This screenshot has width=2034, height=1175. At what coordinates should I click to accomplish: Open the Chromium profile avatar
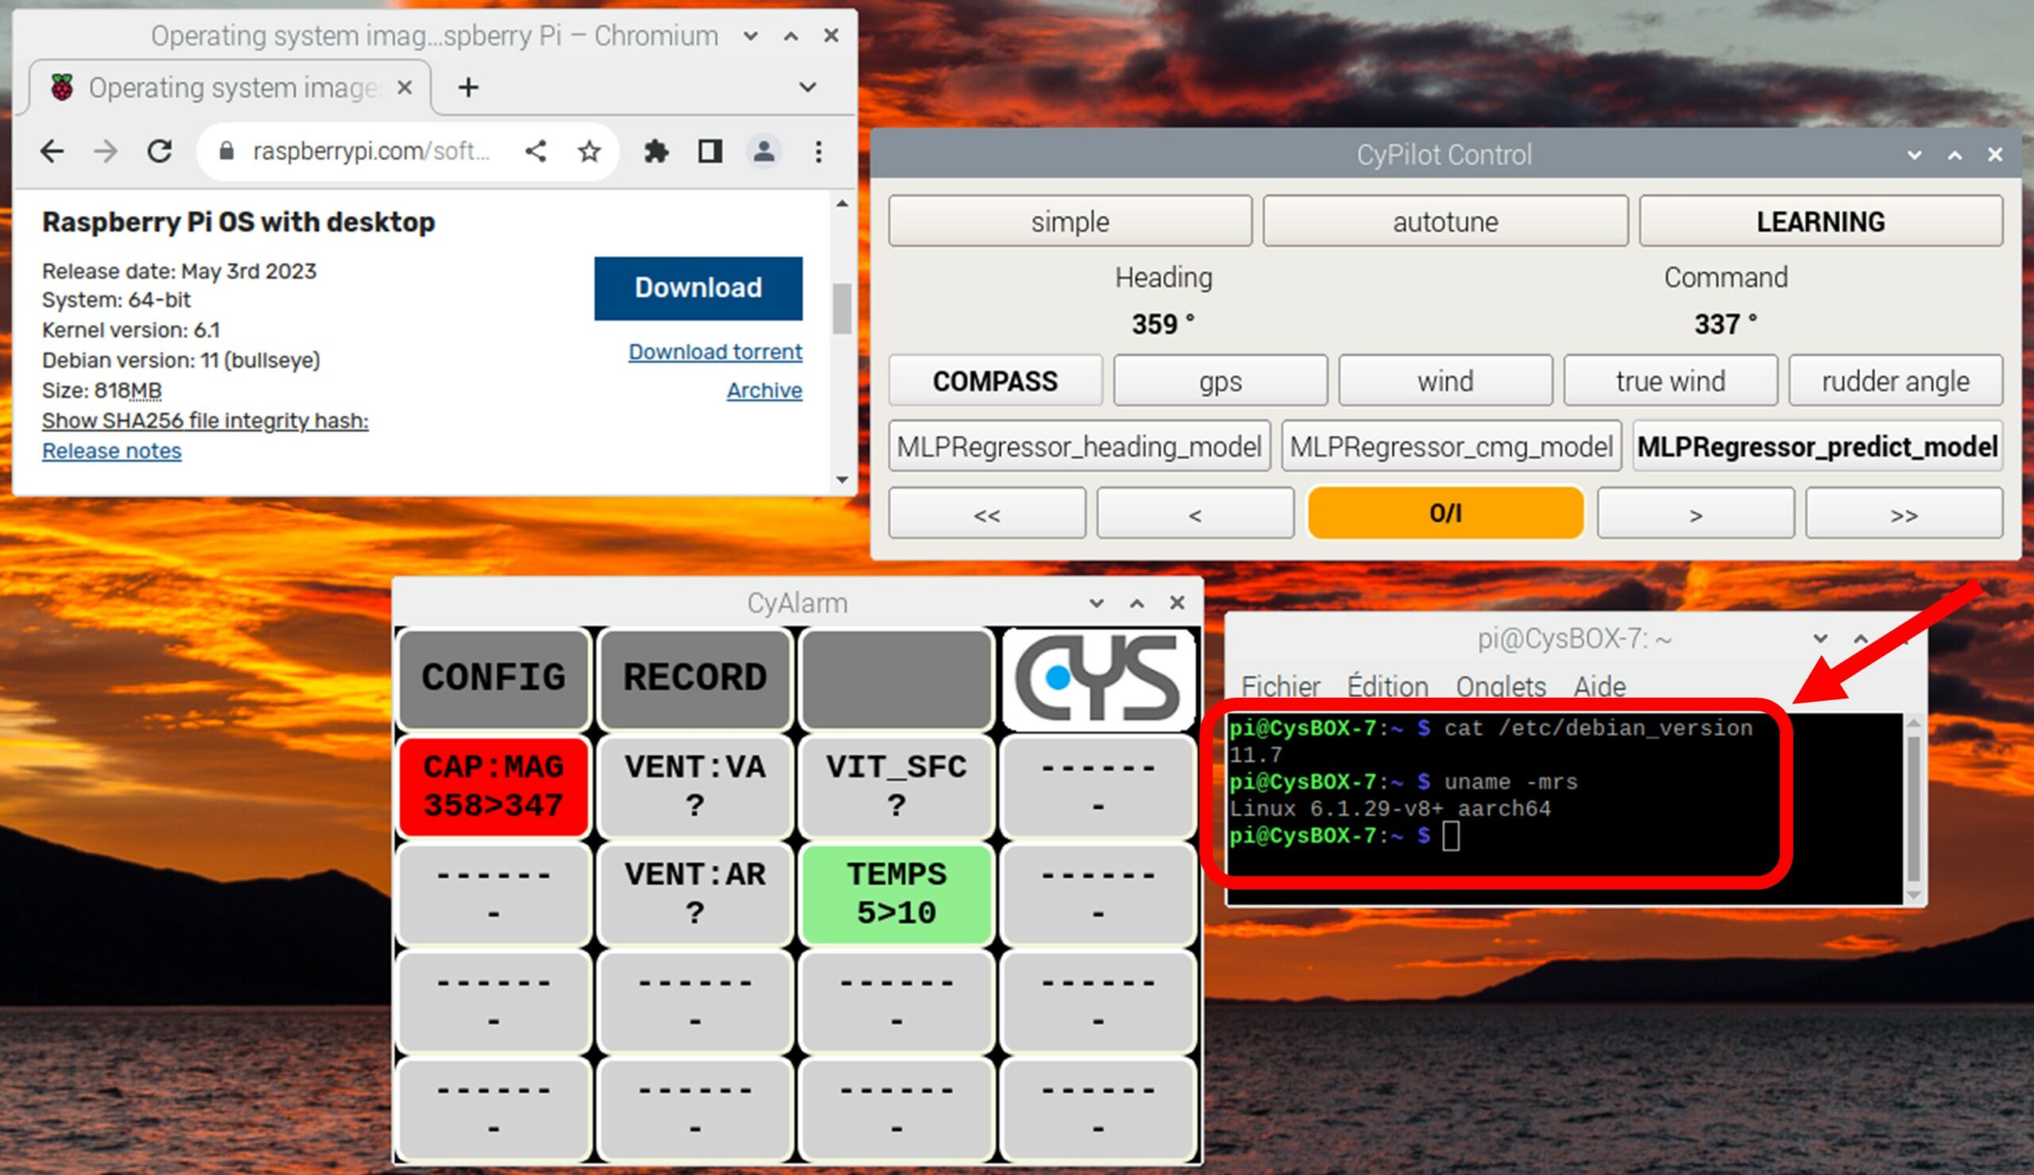(764, 151)
